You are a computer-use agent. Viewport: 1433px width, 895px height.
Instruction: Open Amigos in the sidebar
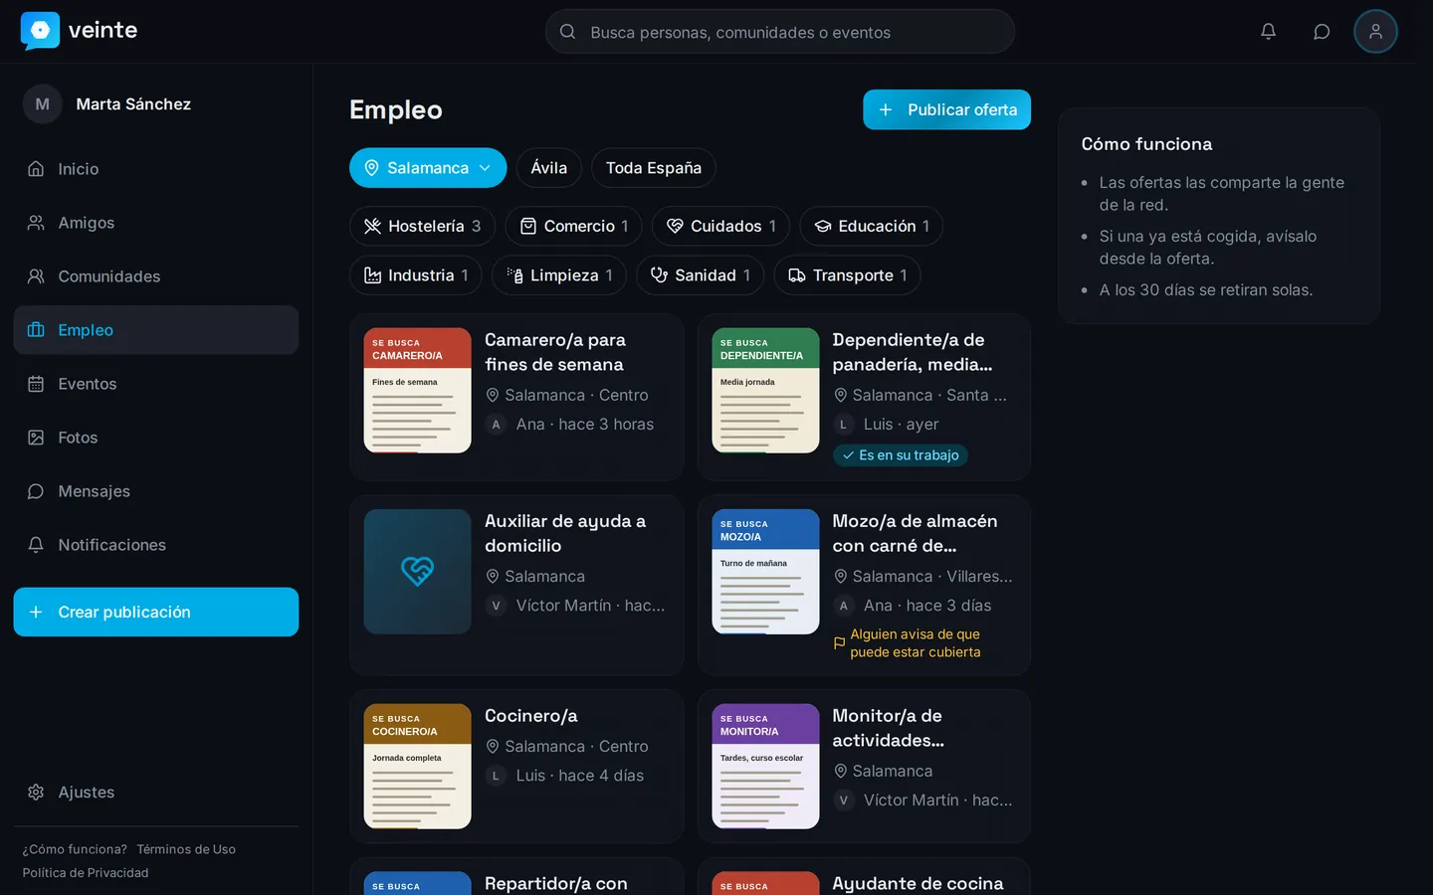click(x=156, y=223)
